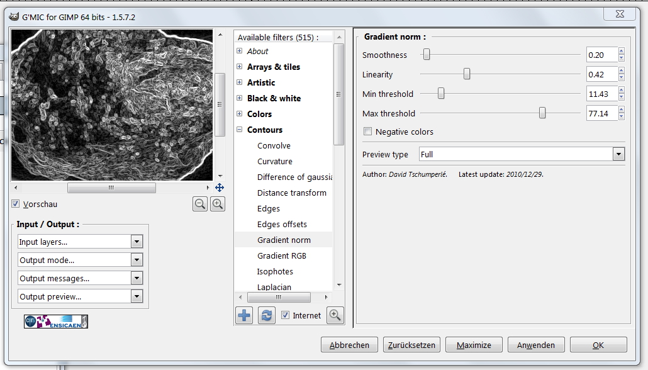Click the G'MIC title bar app icon
This screenshot has width=648, height=370.
pos(14,17)
